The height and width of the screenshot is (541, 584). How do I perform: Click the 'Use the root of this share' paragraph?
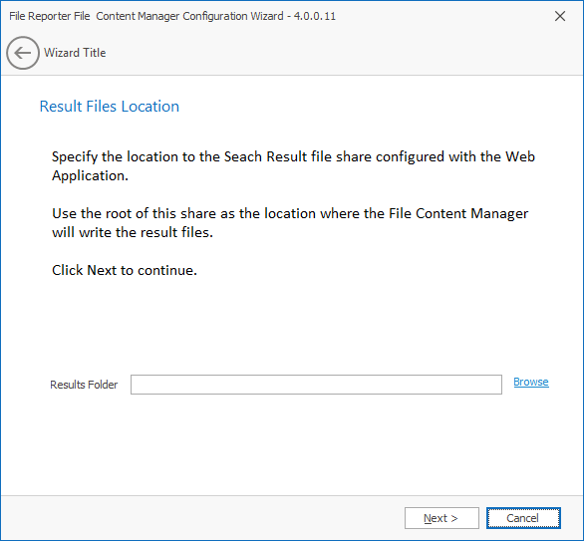pos(290,222)
